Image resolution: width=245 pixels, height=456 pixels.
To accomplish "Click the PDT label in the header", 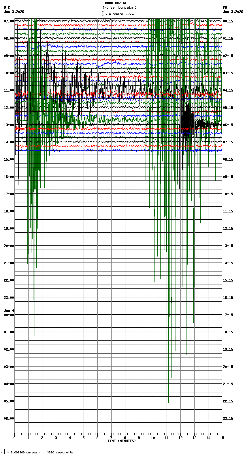I will pos(226,7).
